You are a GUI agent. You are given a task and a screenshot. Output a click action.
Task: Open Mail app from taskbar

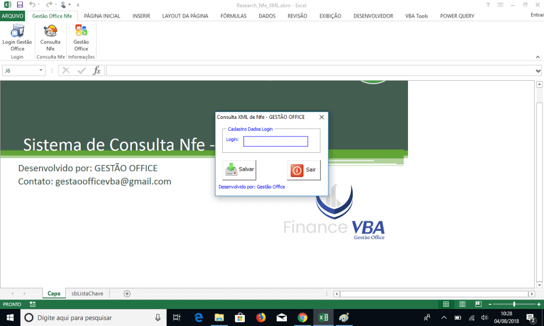282,318
